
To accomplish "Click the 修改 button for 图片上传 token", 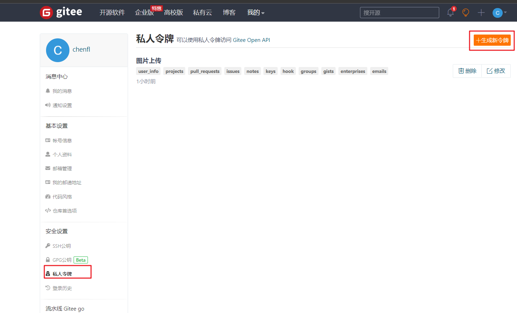I will point(496,71).
